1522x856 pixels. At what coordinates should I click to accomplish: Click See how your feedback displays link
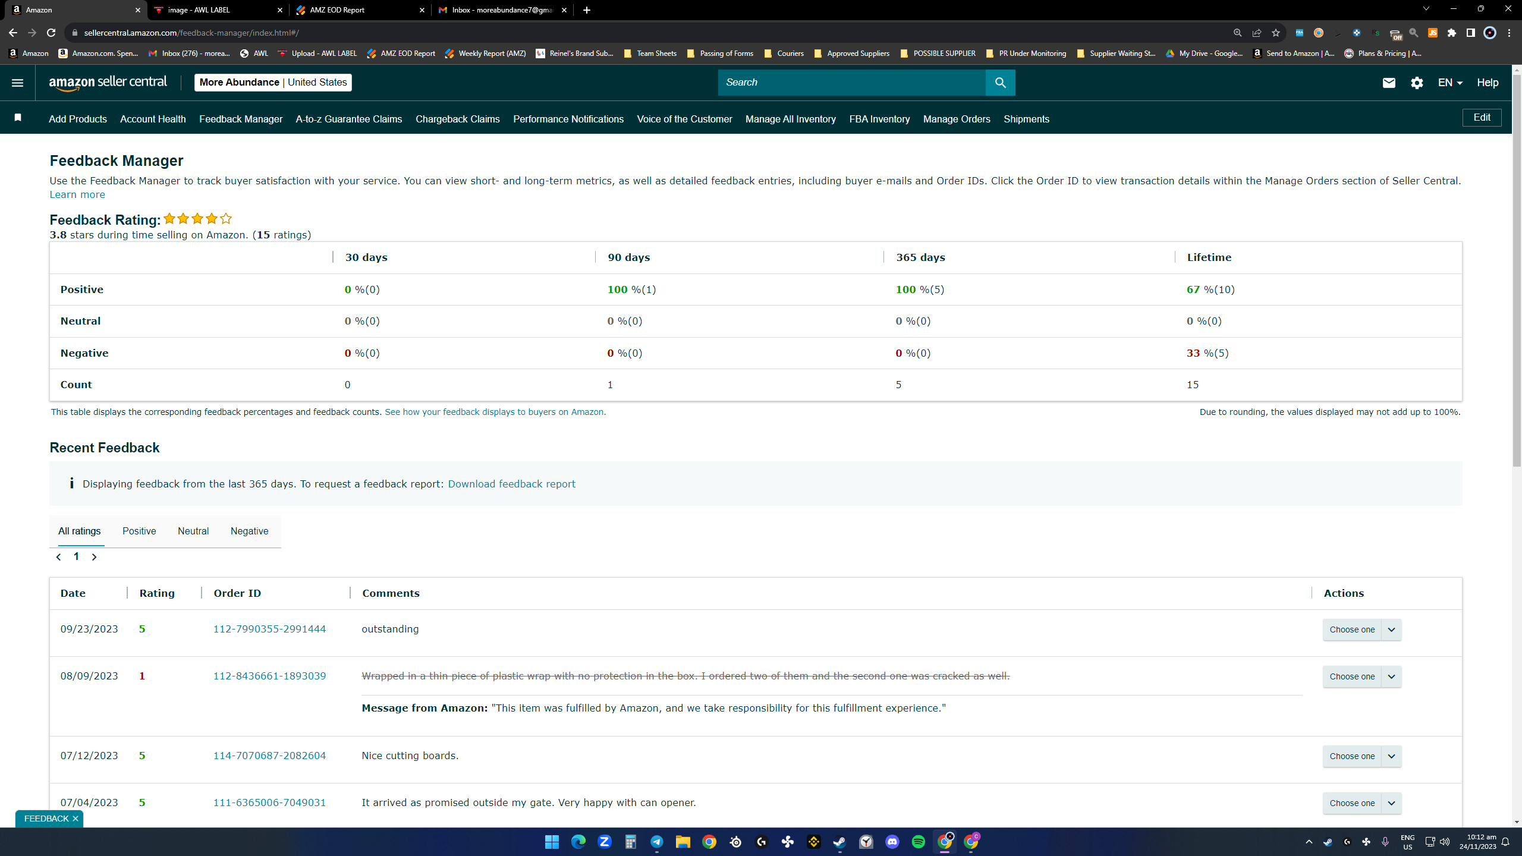(495, 412)
